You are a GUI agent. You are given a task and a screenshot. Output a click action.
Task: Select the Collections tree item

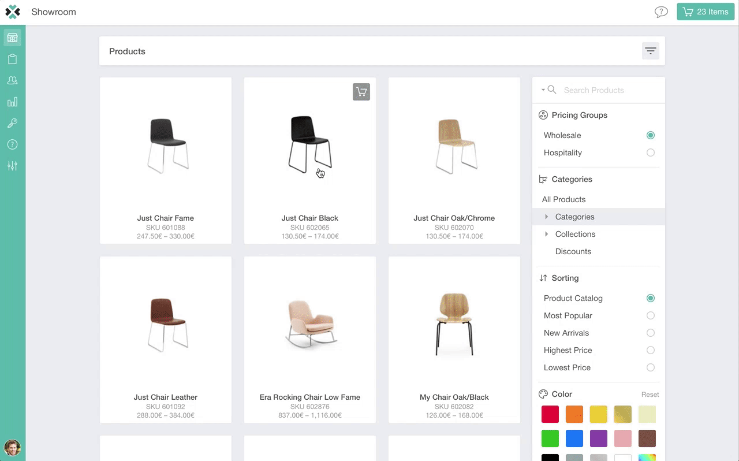pyautogui.click(x=575, y=234)
